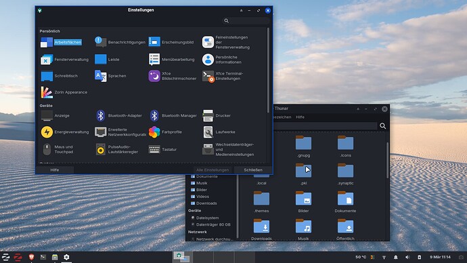Open Erweiterte Netzwerkkonfiguration

(120, 132)
